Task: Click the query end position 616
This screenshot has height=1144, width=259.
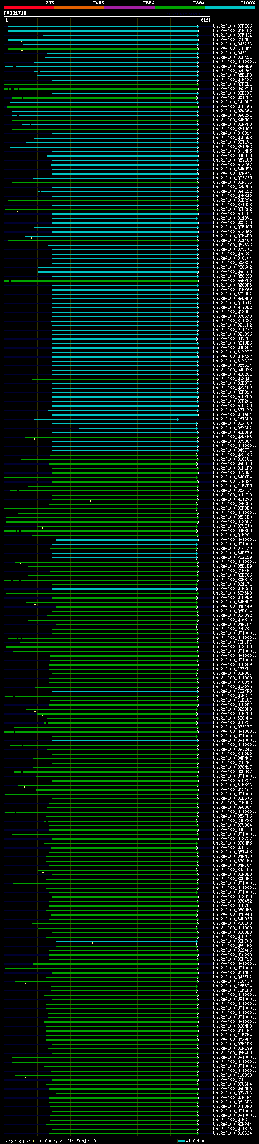Action: tap(204, 20)
